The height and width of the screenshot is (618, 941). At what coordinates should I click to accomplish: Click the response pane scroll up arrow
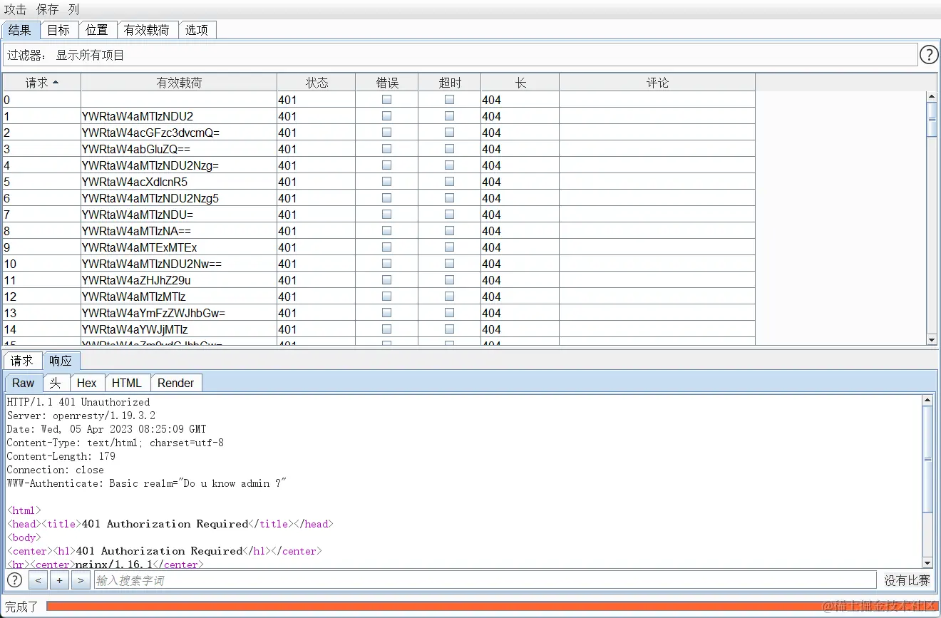(x=927, y=401)
